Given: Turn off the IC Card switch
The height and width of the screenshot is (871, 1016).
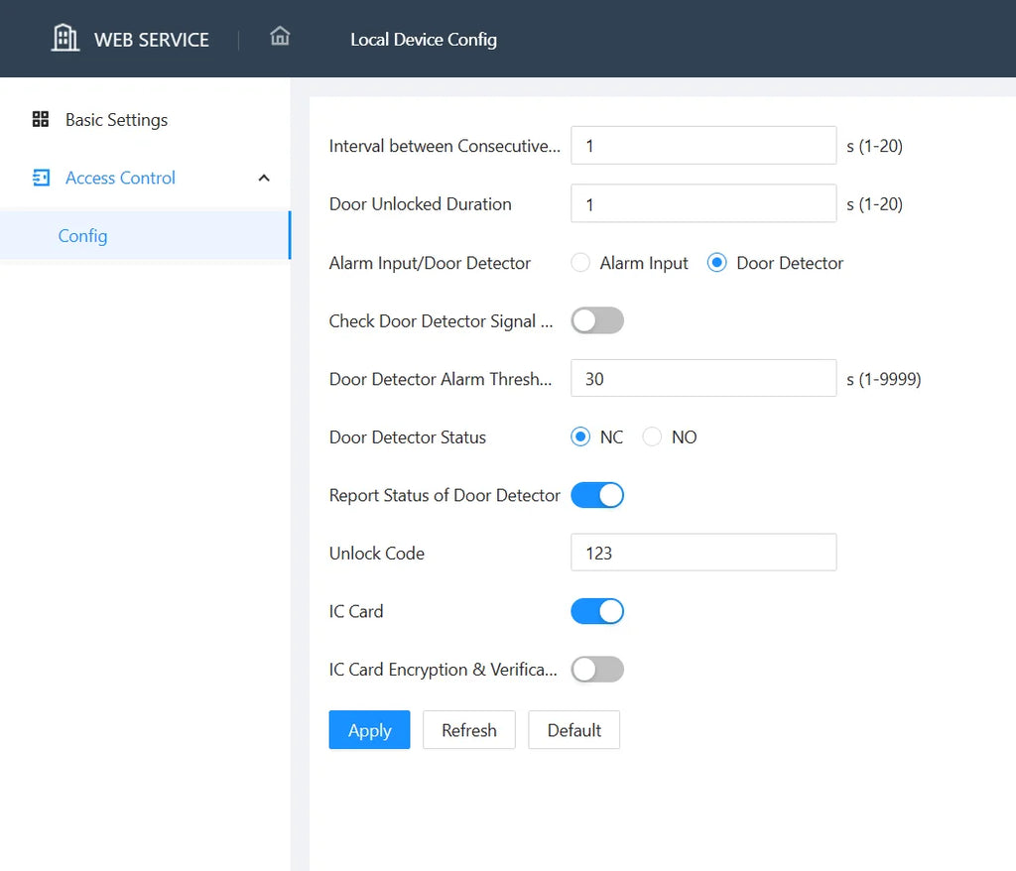Looking at the screenshot, I should tap(597, 611).
